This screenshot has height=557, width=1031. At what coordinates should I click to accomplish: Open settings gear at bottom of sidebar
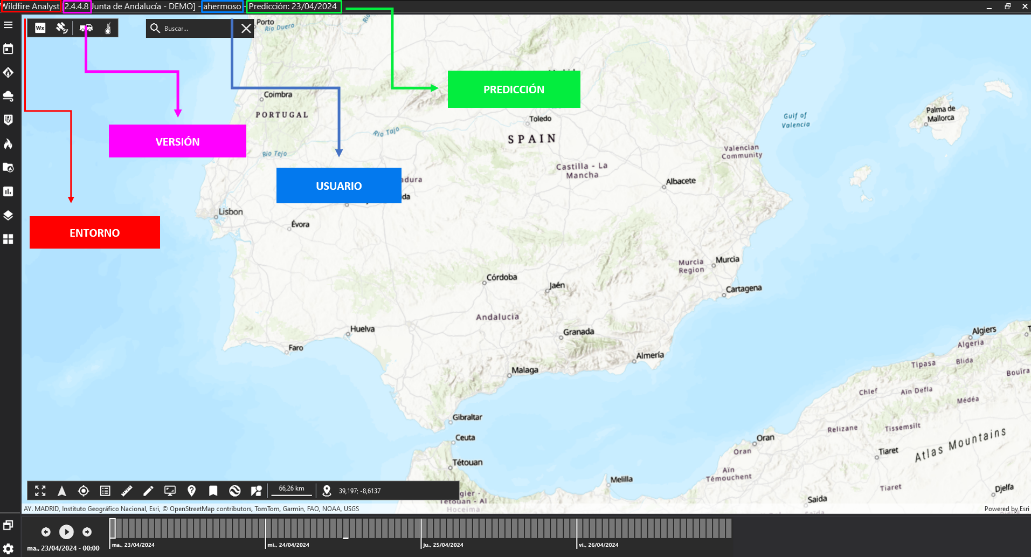tap(8, 548)
